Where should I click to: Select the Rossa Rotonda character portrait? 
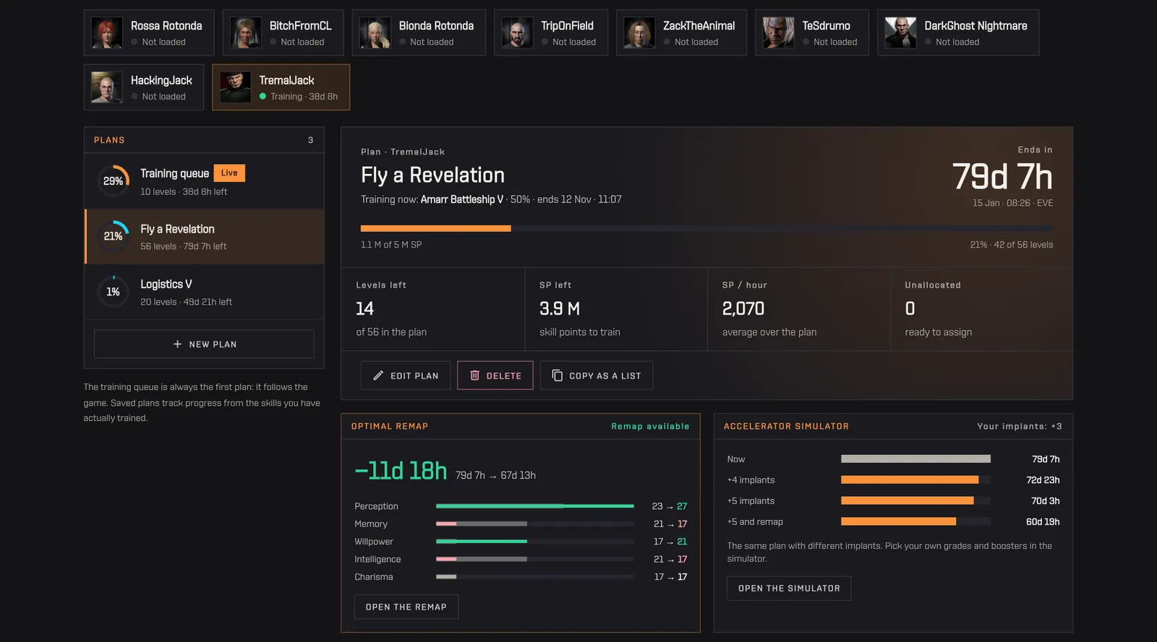coord(107,32)
